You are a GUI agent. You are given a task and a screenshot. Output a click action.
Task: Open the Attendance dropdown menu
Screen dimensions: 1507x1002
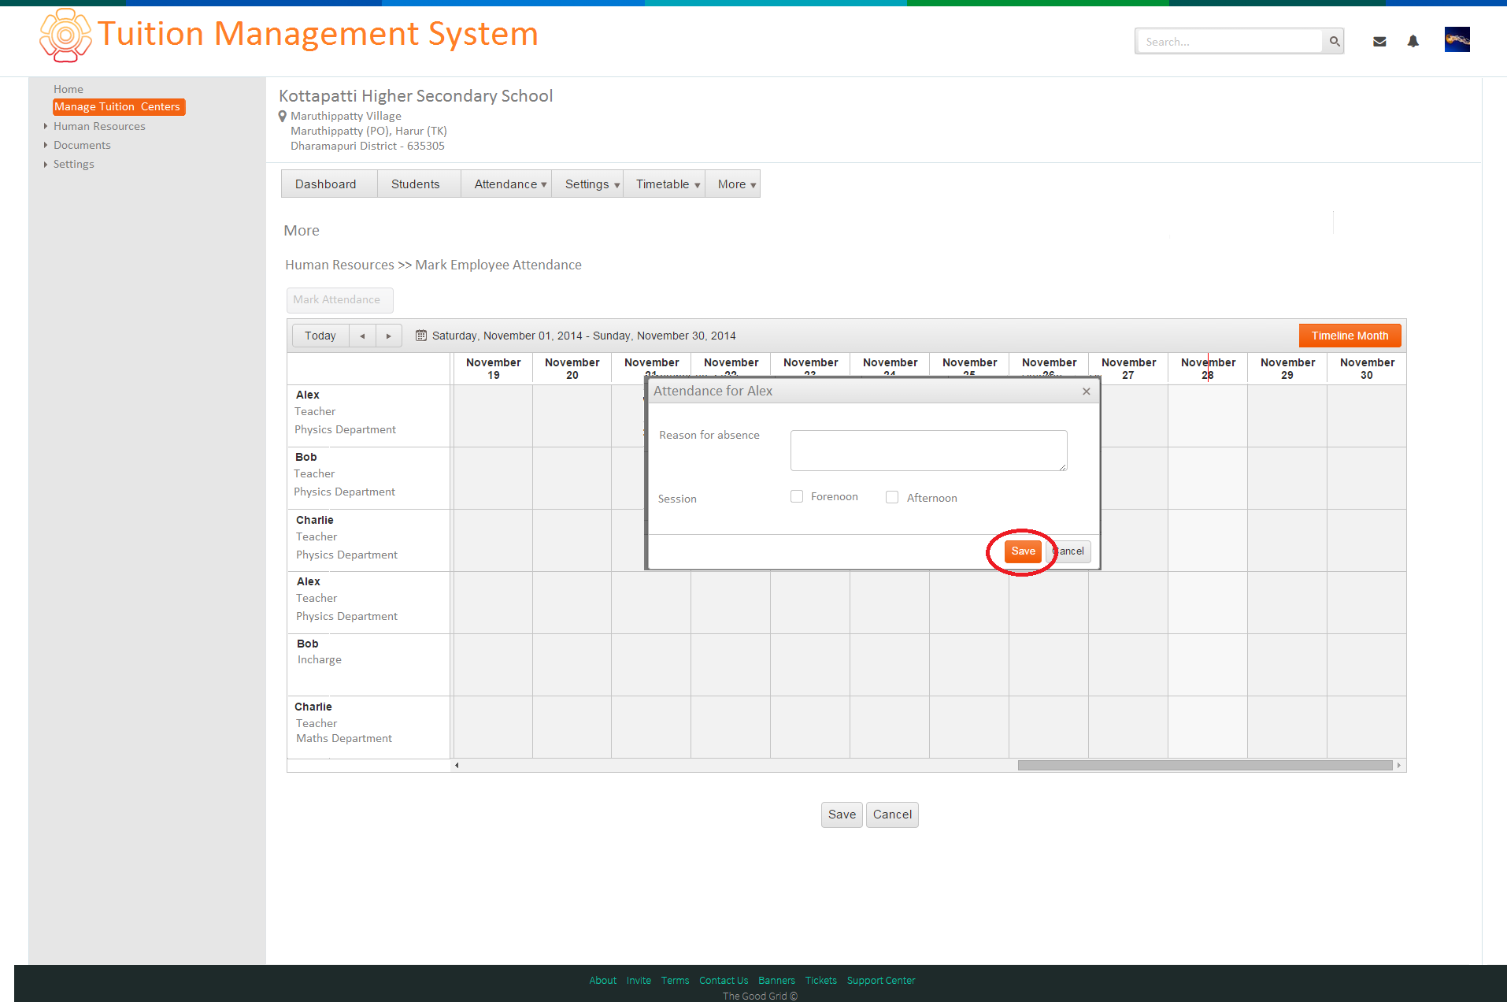(510, 184)
